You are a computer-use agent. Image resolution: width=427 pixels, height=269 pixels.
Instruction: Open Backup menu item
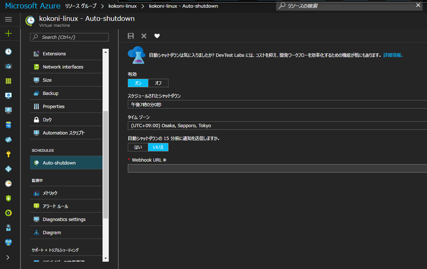66,93
